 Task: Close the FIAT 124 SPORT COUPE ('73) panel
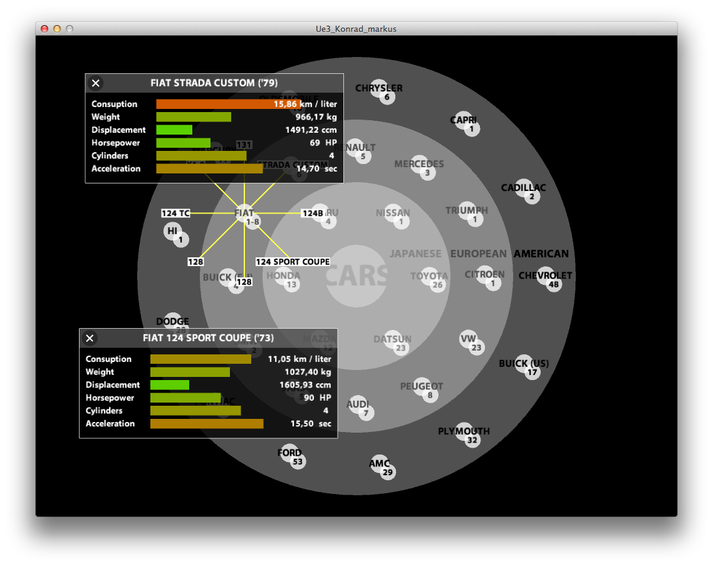90,338
